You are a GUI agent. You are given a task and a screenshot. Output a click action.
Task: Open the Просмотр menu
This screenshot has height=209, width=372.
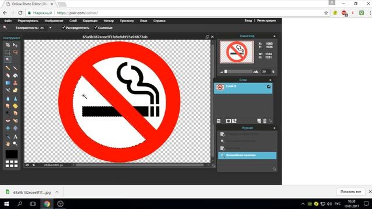coord(127,21)
